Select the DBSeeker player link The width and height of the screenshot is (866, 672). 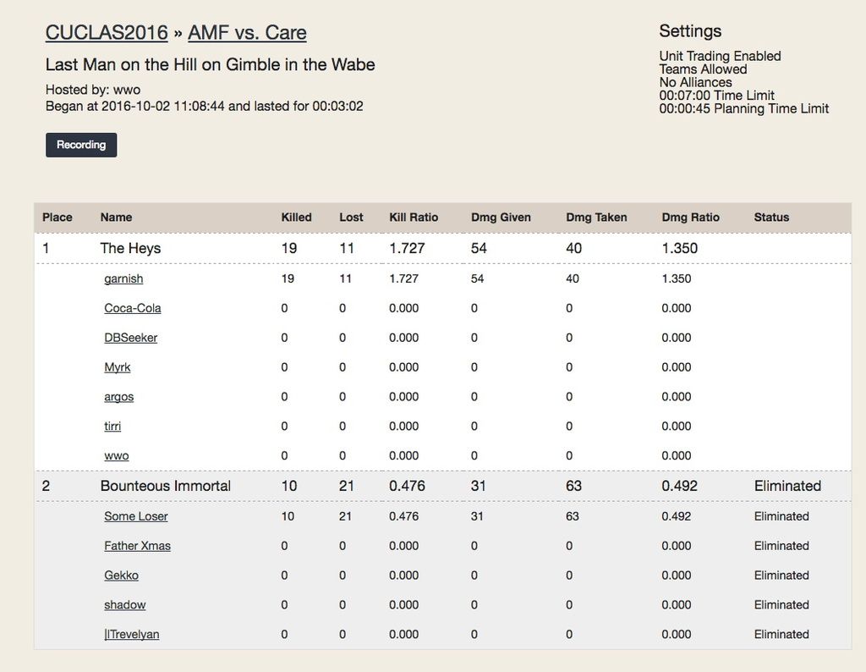(x=130, y=338)
